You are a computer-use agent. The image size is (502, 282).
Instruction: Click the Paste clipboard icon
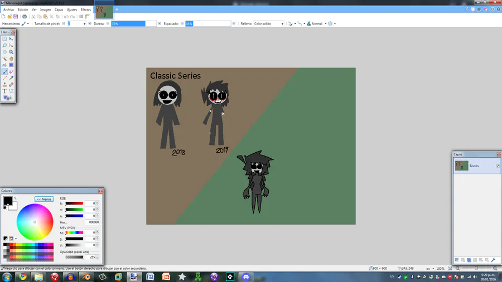click(46, 17)
